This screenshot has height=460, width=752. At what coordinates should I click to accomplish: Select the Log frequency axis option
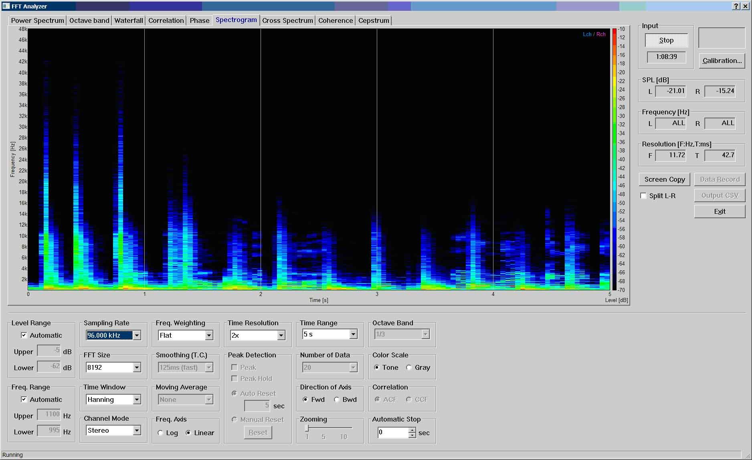click(x=160, y=433)
